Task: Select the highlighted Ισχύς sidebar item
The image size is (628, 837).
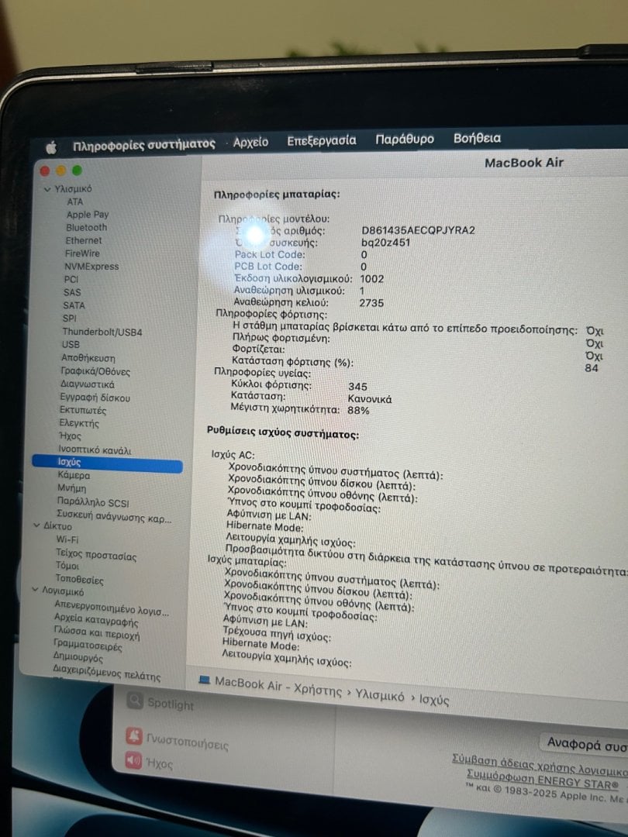Action: click(107, 463)
